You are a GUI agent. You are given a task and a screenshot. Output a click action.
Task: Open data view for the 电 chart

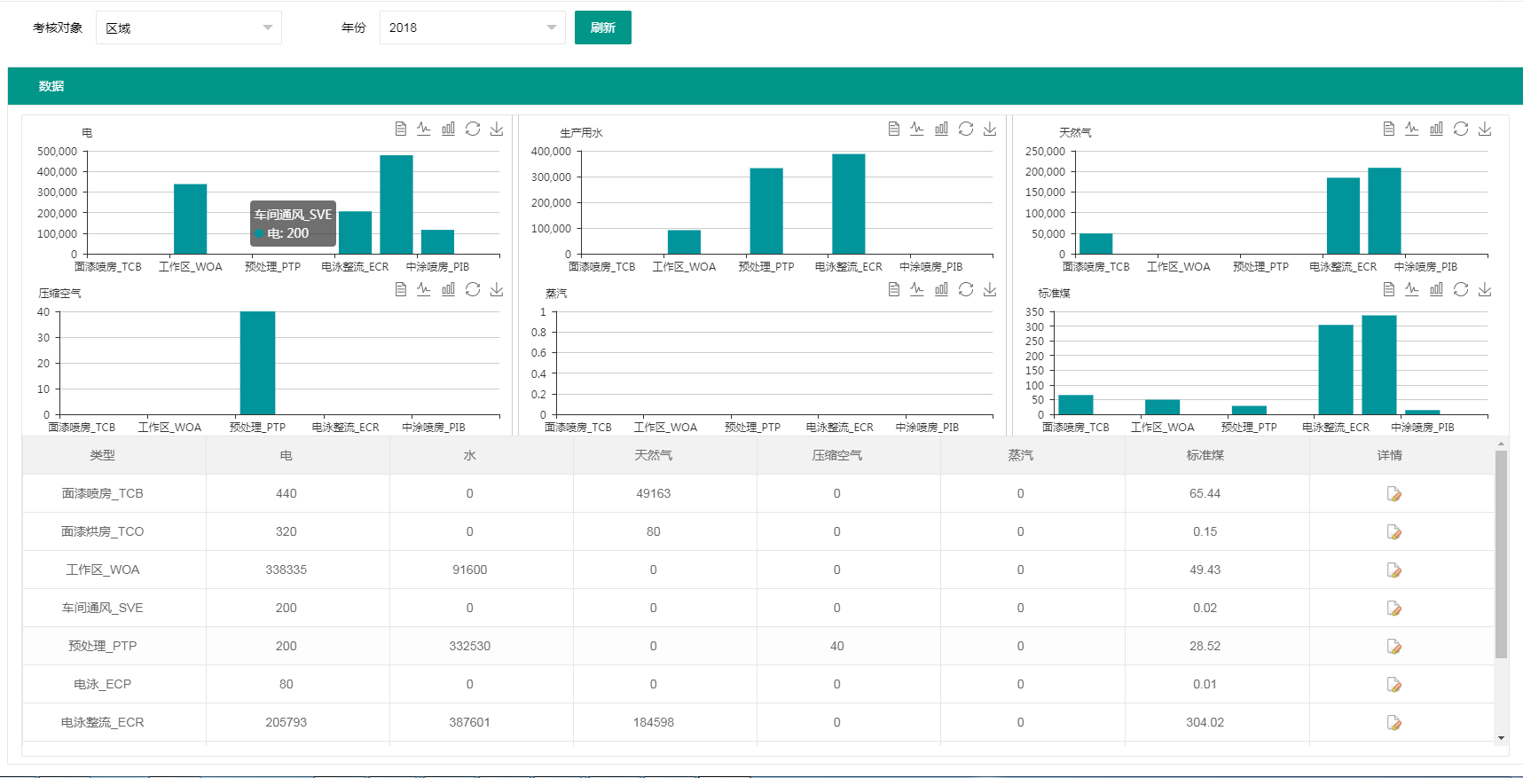click(401, 130)
